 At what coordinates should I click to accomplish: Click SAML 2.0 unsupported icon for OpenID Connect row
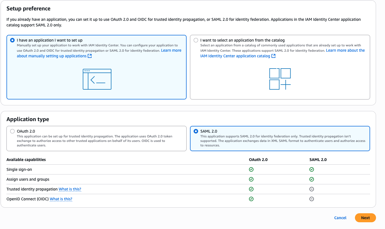pyautogui.click(x=312, y=199)
